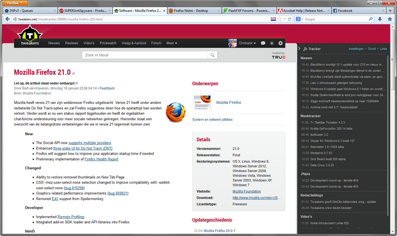Open three-state UI for Do Not Track link
Viewport: 397px width, 236px height.
tap(83, 148)
